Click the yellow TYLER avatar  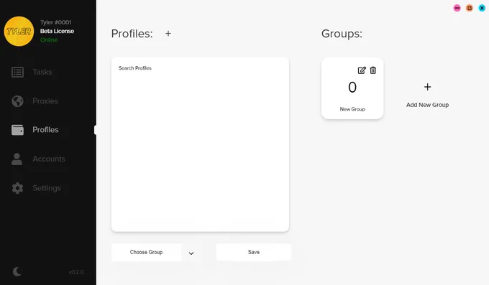[x=19, y=32]
